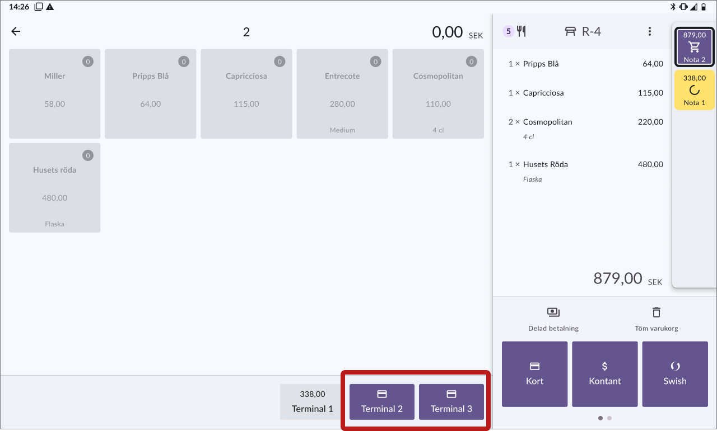Tap the battery status bar icon
Image resolution: width=717 pixels, height=431 pixels.
tap(704, 7)
